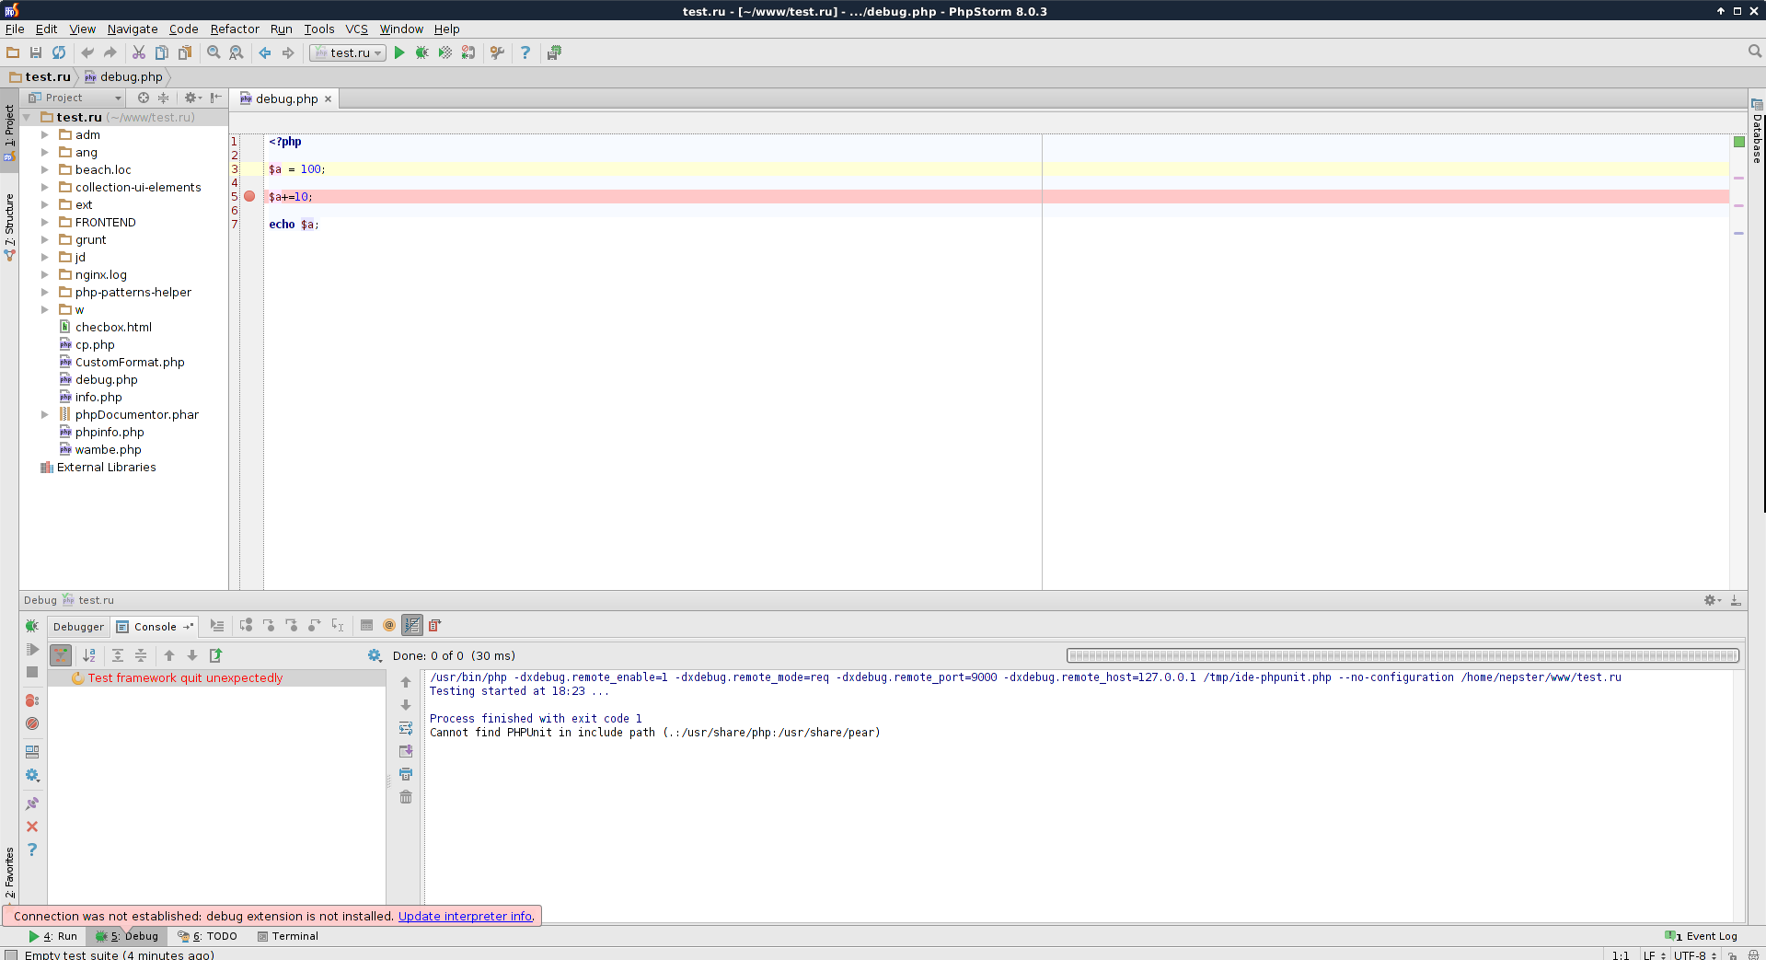Click the Synchronize icon in toolbar

point(59,52)
